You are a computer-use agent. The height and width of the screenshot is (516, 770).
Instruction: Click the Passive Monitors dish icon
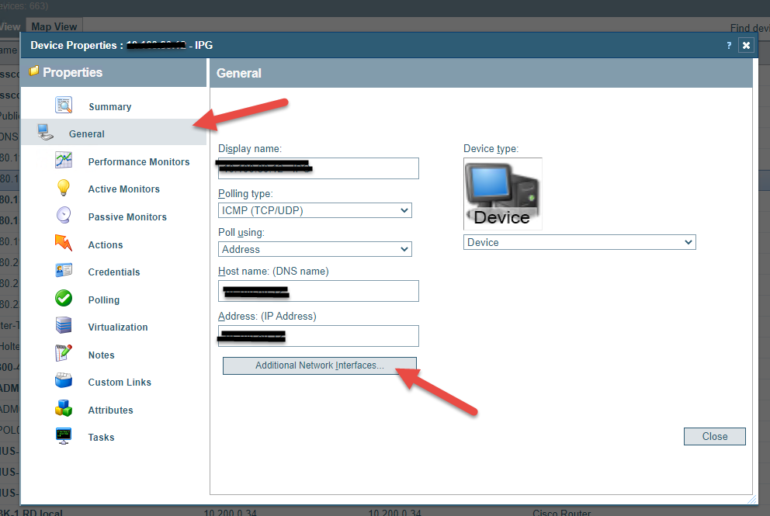tap(64, 215)
